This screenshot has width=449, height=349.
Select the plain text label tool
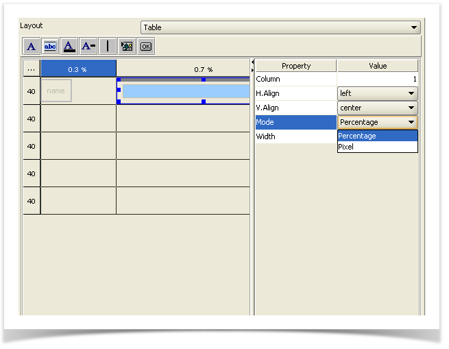point(31,47)
